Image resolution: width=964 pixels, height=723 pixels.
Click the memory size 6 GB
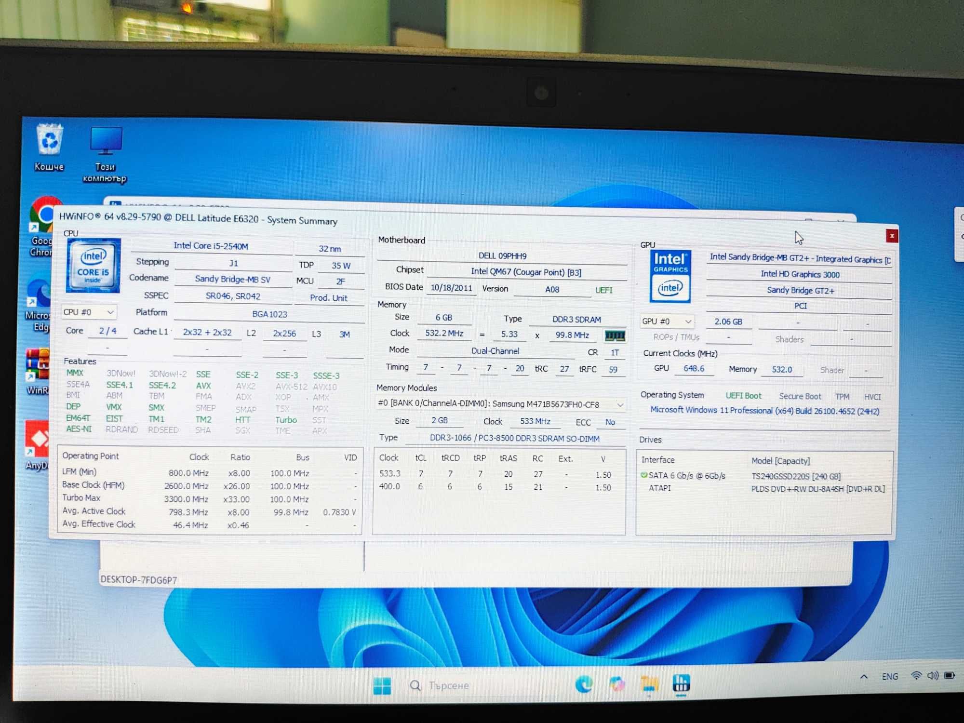tap(444, 318)
